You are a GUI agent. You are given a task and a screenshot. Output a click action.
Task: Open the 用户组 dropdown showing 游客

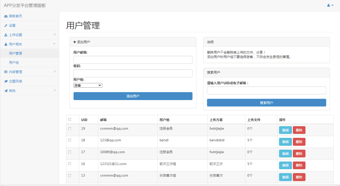[x=88, y=85]
